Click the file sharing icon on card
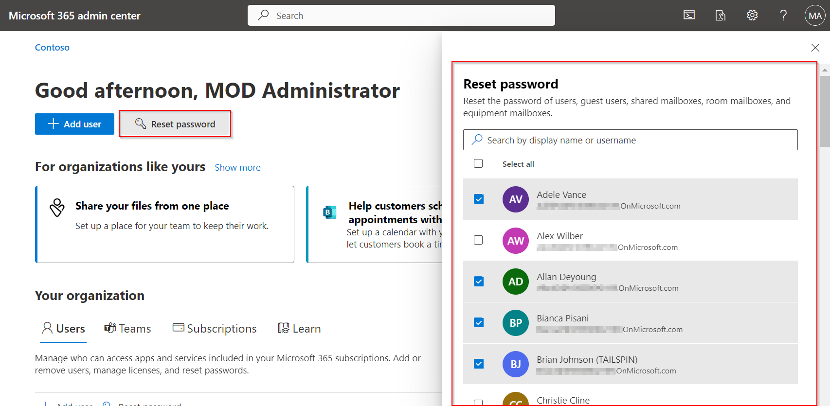Screen dimensions: 830x406 (57, 208)
